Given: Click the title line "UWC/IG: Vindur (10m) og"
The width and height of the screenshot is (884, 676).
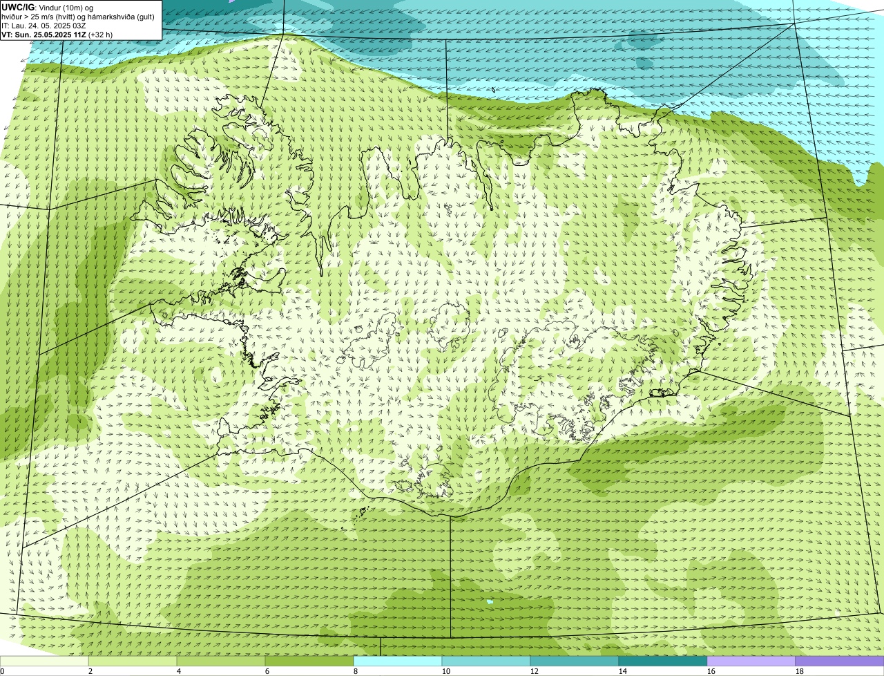Looking at the screenshot, I should coord(48,8).
